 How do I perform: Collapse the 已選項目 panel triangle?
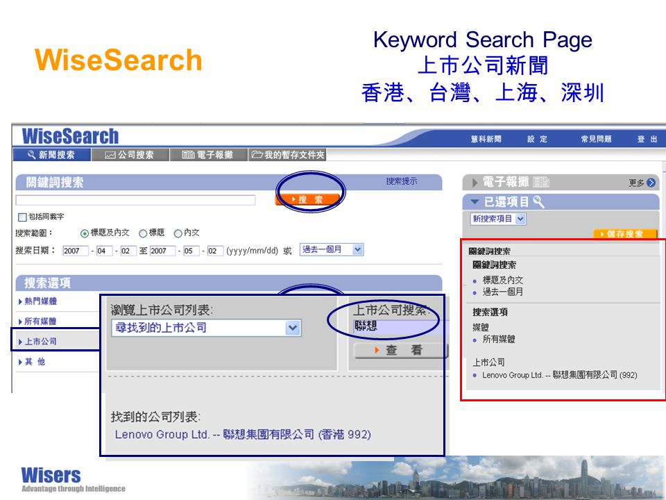click(475, 201)
